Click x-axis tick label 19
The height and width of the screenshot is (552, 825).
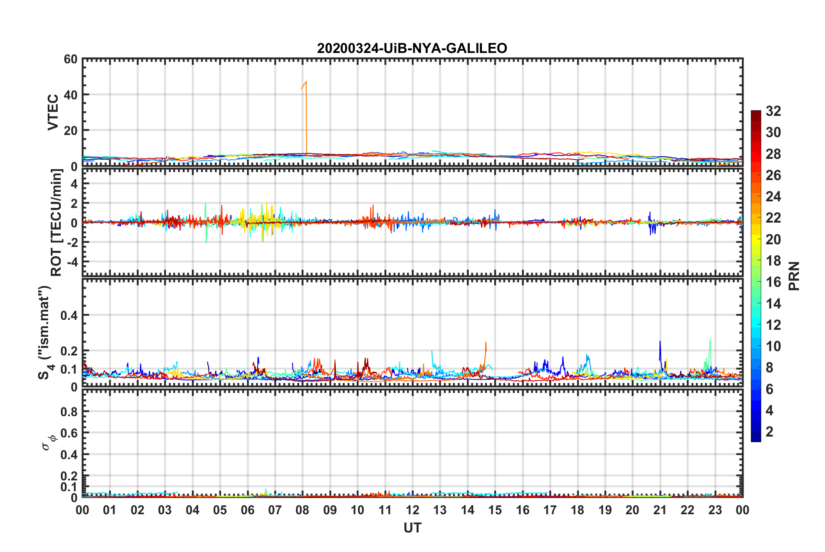(x=605, y=510)
